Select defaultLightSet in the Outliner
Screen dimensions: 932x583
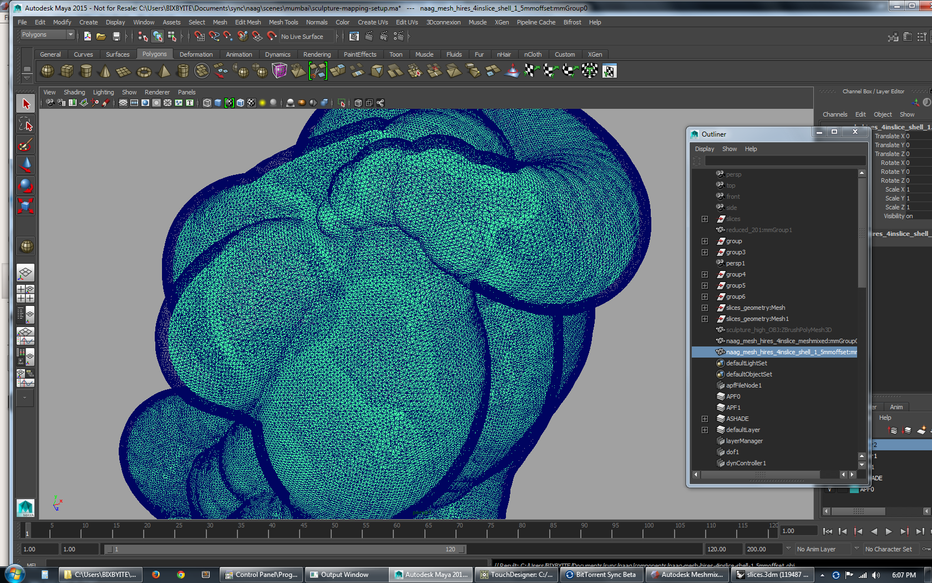746,363
